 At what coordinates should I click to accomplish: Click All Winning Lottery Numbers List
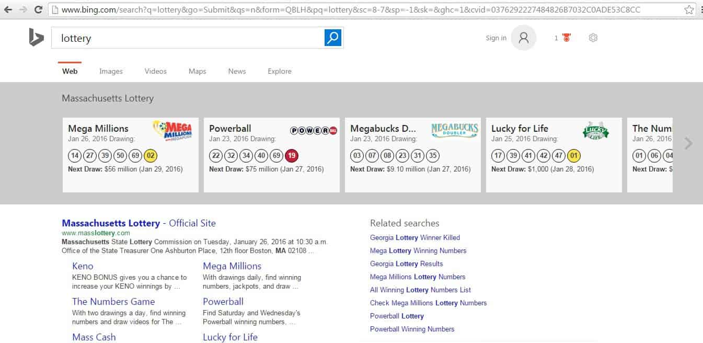[x=421, y=290]
